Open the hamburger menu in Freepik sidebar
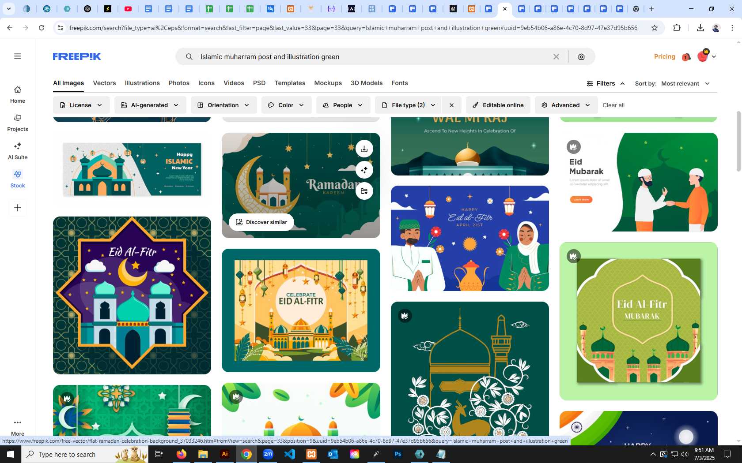Image resolution: width=742 pixels, height=463 pixels. (18, 56)
